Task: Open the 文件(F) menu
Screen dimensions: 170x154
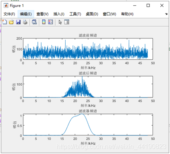Action: [9, 14]
